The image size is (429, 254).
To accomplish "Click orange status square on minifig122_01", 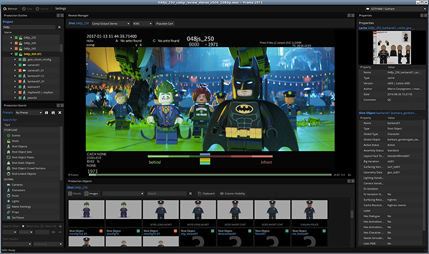I will coord(101,231).
